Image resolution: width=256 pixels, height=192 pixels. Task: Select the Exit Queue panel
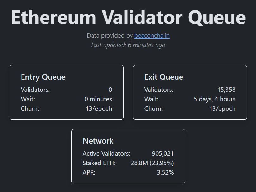point(190,92)
